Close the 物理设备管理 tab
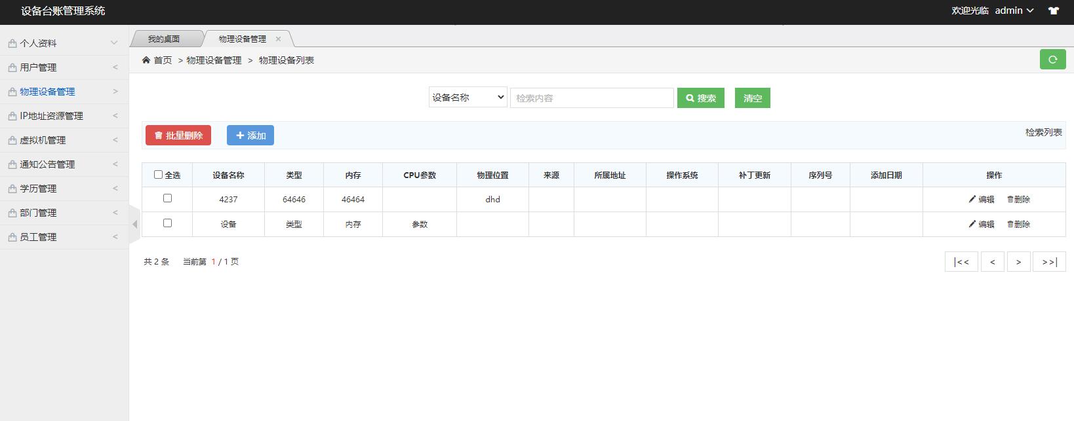Screen dimensions: 1074x421 278,39
